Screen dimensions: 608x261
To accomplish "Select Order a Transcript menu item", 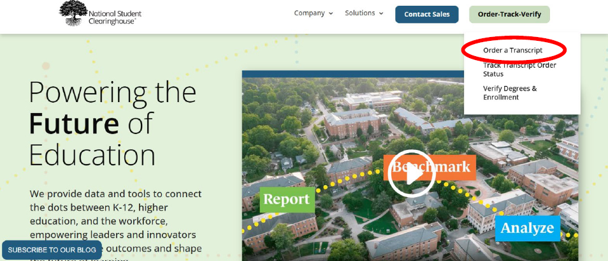I will pyautogui.click(x=512, y=50).
